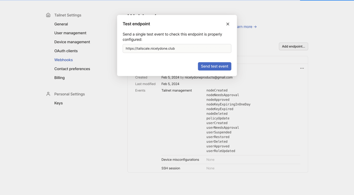Click policyUpdate event text
This screenshot has width=354, height=195.
click(218, 118)
